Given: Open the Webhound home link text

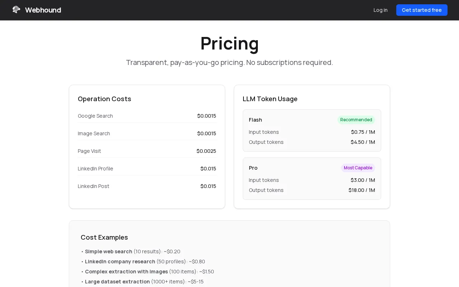Looking at the screenshot, I should pyautogui.click(x=43, y=10).
